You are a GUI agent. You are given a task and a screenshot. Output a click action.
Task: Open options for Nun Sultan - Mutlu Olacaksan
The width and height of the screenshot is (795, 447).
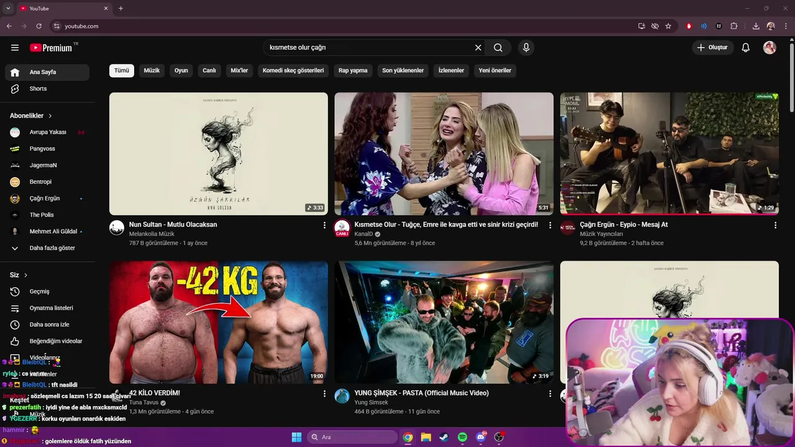324,225
